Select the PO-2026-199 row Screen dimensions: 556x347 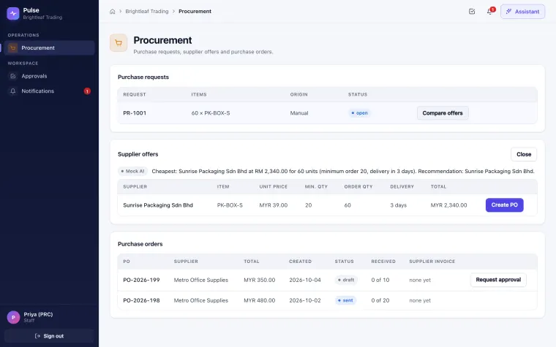click(327, 280)
